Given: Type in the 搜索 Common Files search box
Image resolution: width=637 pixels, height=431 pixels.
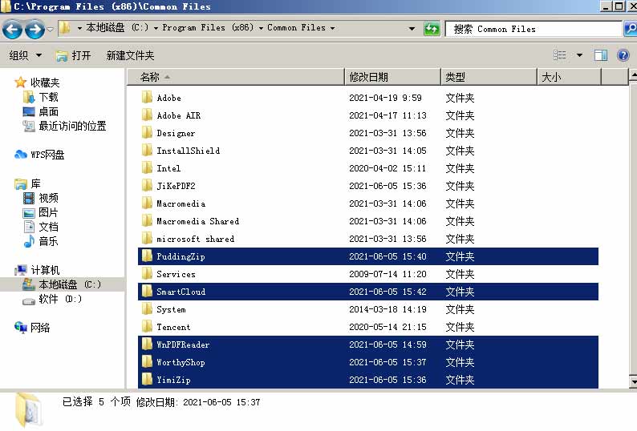Looking at the screenshot, I should (534, 29).
